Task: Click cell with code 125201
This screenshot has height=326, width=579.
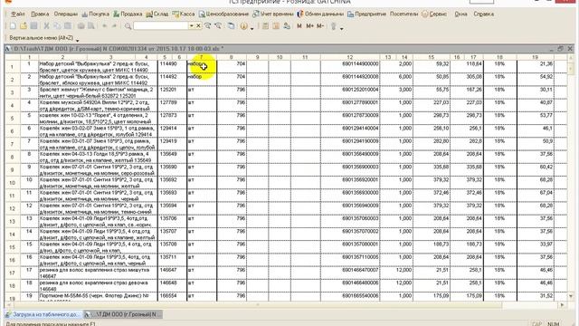Action: 172,92
